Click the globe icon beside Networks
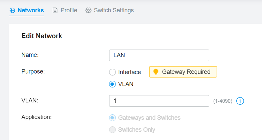Image resolution: width=262 pixels, height=140 pixels. [x=12, y=10]
